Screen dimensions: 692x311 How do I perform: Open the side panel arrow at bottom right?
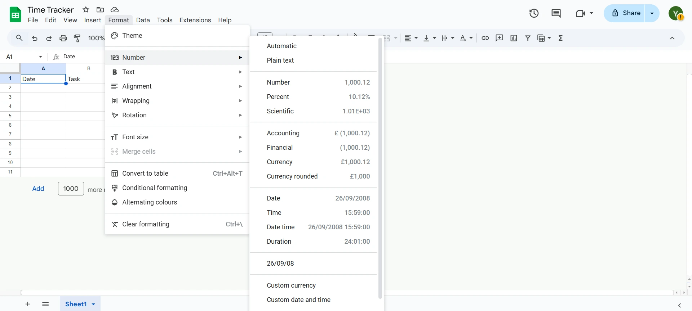tap(680, 305)
